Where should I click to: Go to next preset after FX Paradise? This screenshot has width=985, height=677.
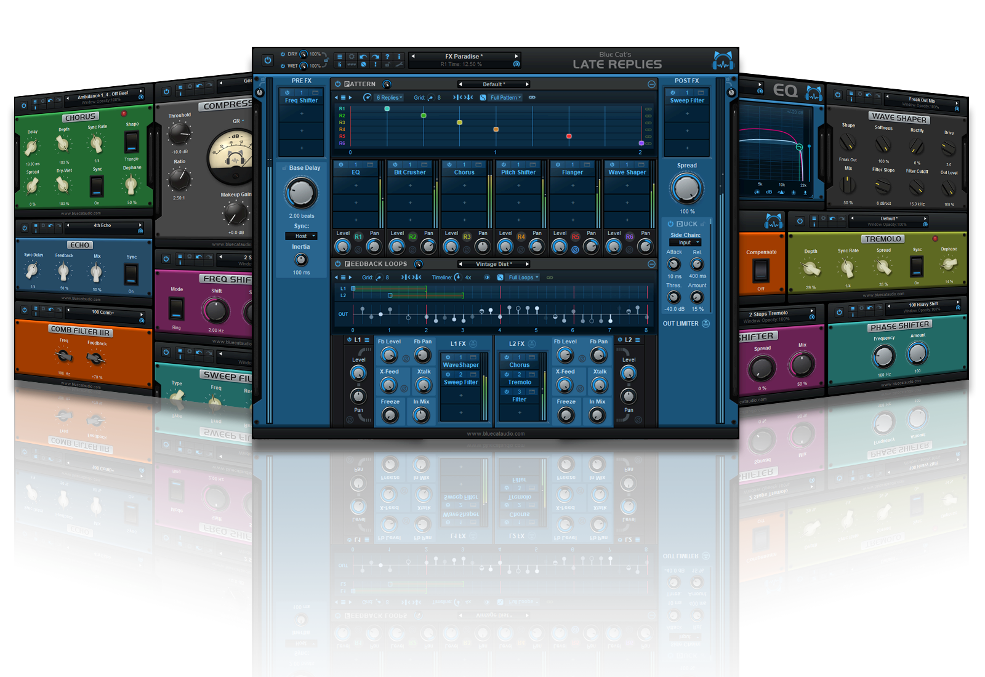[517, 57]
